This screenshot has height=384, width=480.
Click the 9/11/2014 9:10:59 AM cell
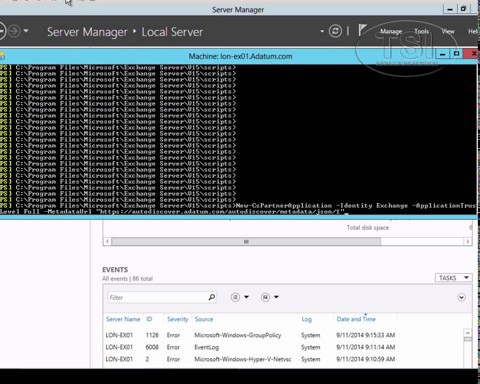coord(365,359)
